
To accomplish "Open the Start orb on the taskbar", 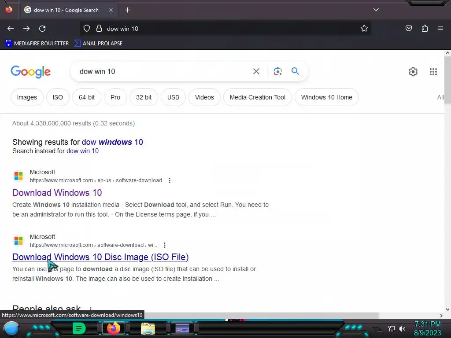I will 11,329.
